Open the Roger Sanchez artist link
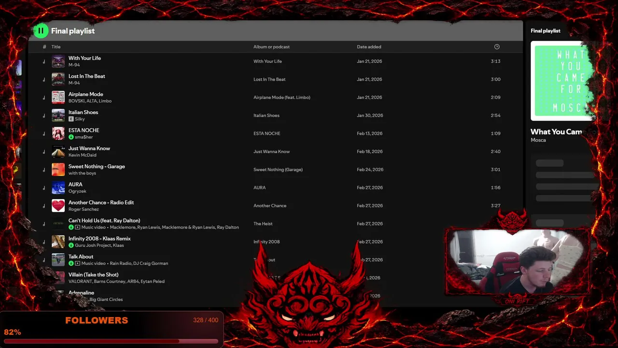Screen dimensions: 618x348 (x=84, y=209)
